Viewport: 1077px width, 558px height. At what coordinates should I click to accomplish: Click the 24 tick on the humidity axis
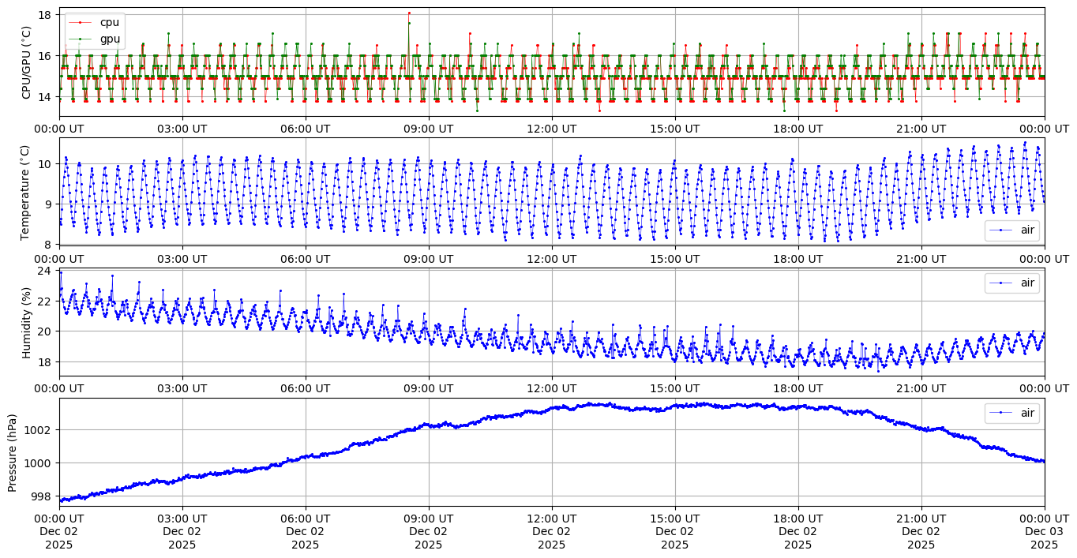[x=45, y=271]
